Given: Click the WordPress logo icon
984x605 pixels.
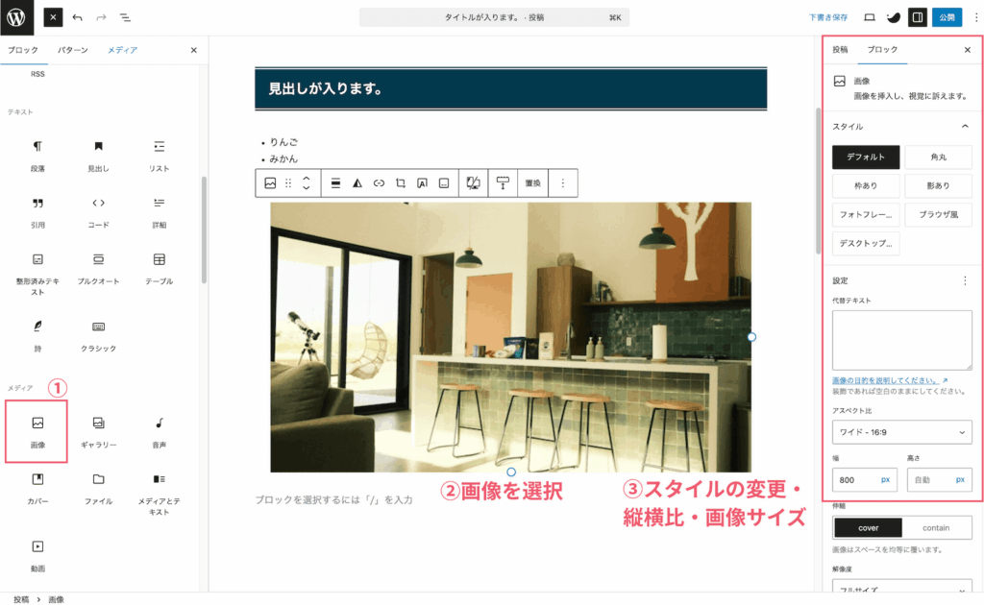Looking at the screenshot, I should [17, 17].
